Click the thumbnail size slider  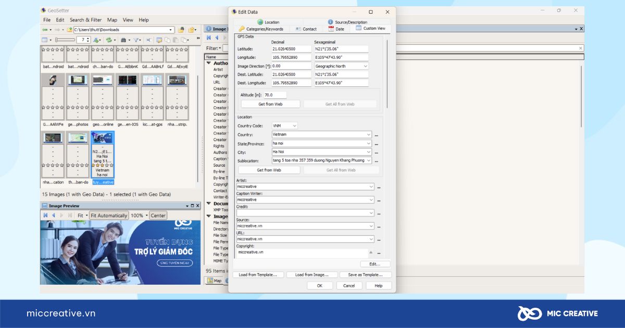(x=65, y=40)
